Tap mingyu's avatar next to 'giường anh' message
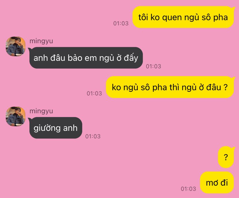 tap(16, 116)
